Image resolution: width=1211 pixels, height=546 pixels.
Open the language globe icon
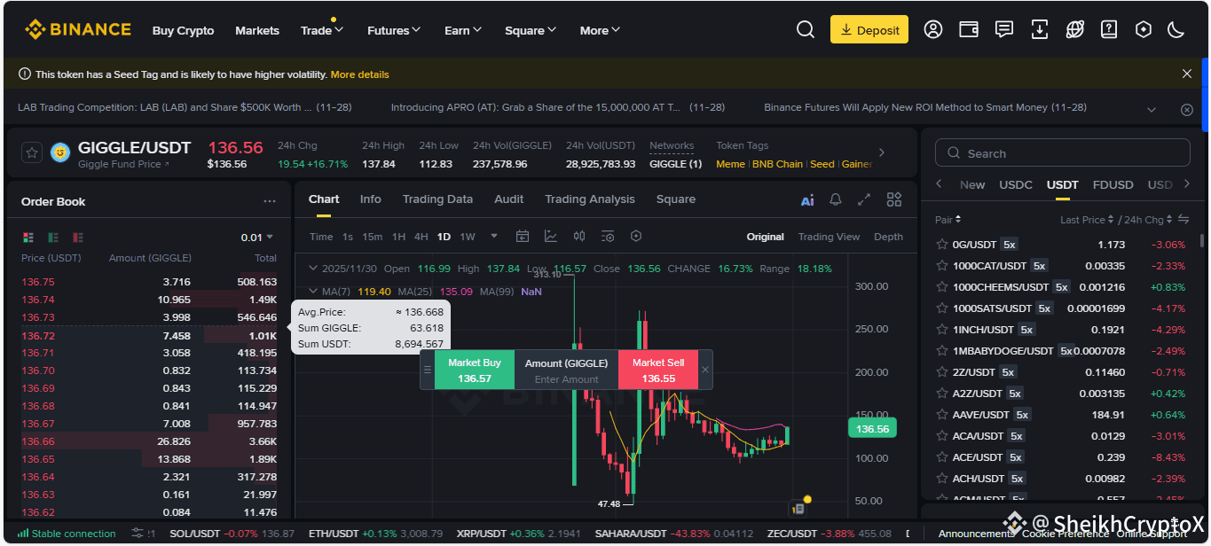(1075, 29)
